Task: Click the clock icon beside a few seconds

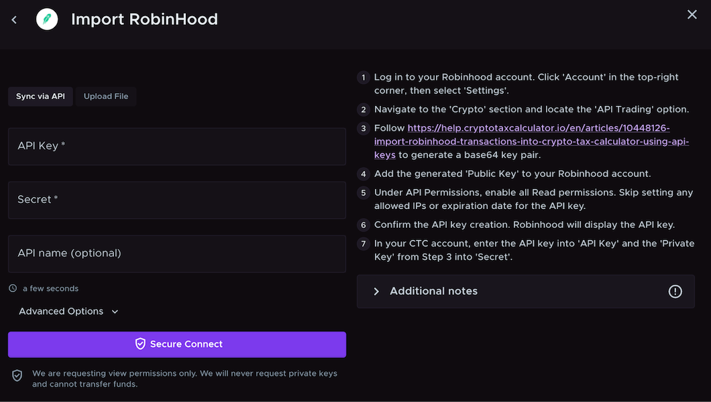Action: point(13,288)
